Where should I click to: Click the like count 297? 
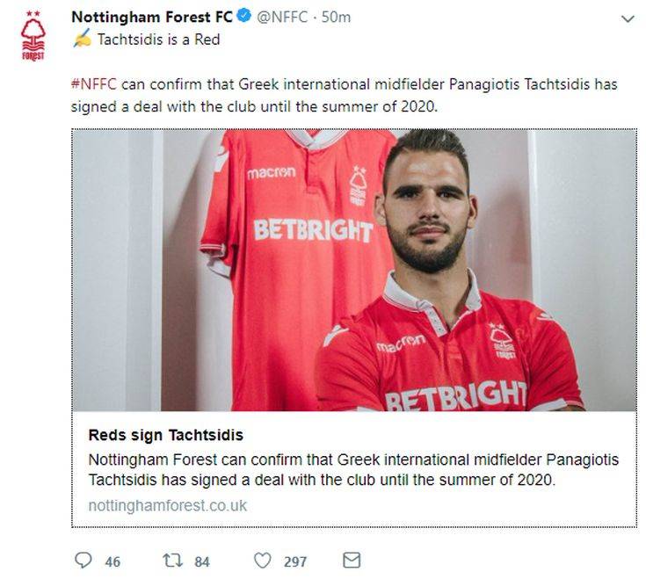(295, 561)
